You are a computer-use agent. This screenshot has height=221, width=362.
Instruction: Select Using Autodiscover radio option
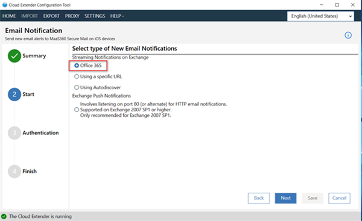point(77,87)
